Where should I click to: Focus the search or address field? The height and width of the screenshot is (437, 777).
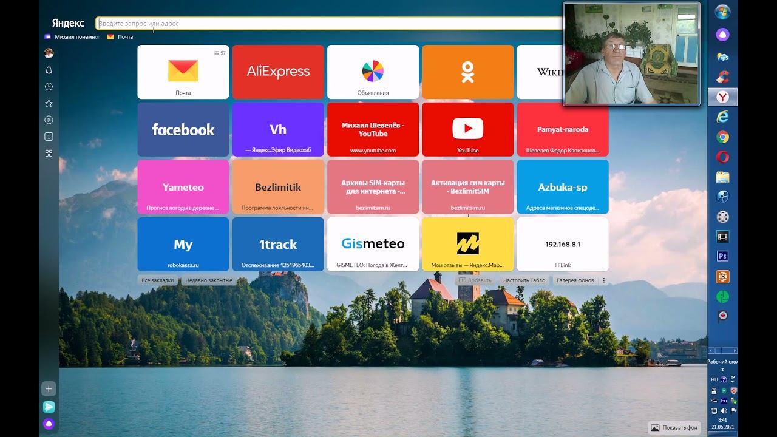point(329,24)
